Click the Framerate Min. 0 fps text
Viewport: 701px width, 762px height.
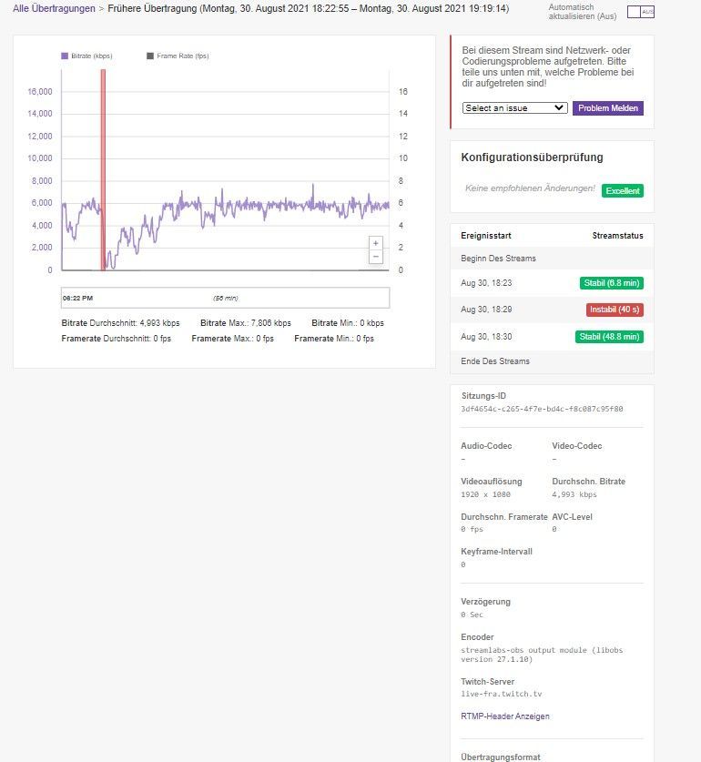334,339
